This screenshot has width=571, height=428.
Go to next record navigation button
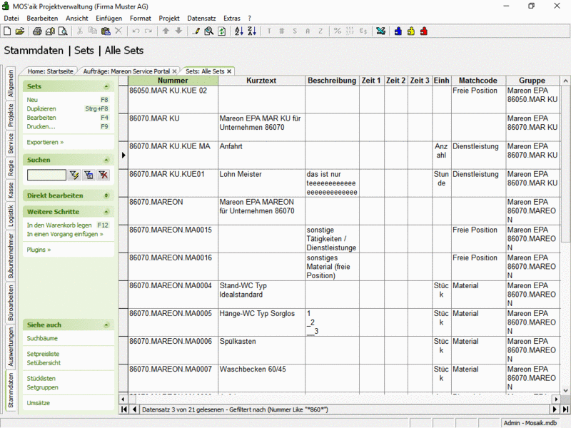(x=555, y=409)
